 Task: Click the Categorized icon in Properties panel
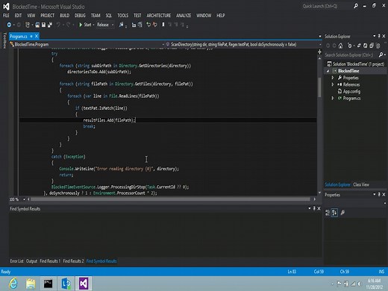tap(328, 213)
